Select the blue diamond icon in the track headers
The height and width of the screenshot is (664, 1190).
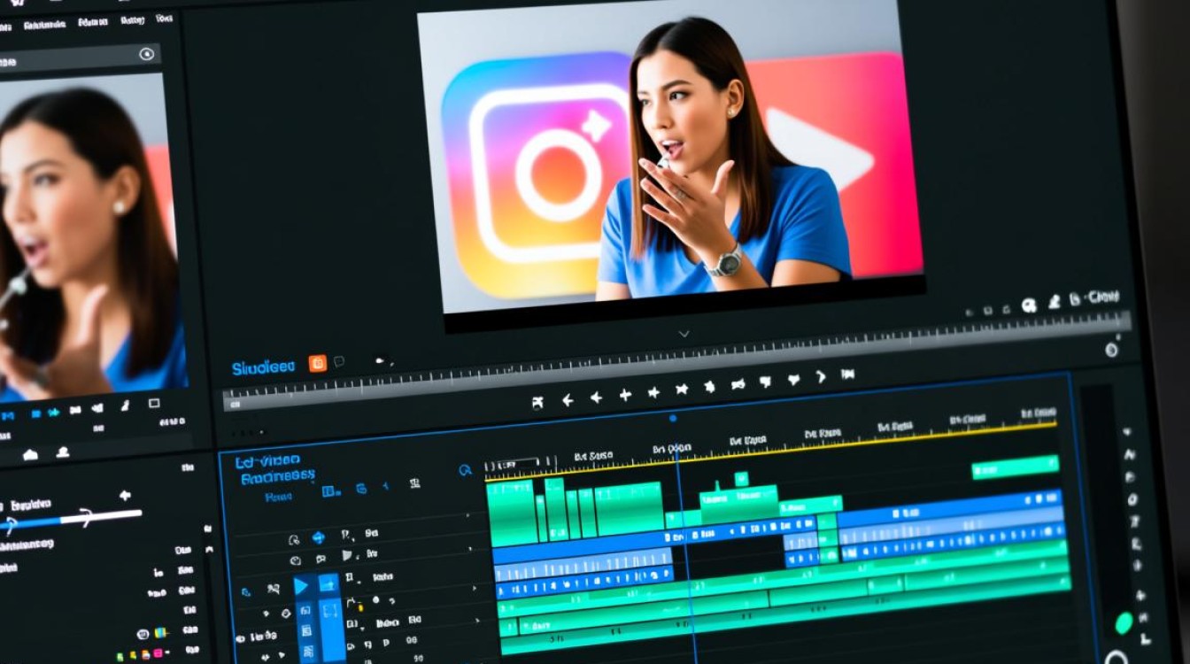click(x=319, y=537)
